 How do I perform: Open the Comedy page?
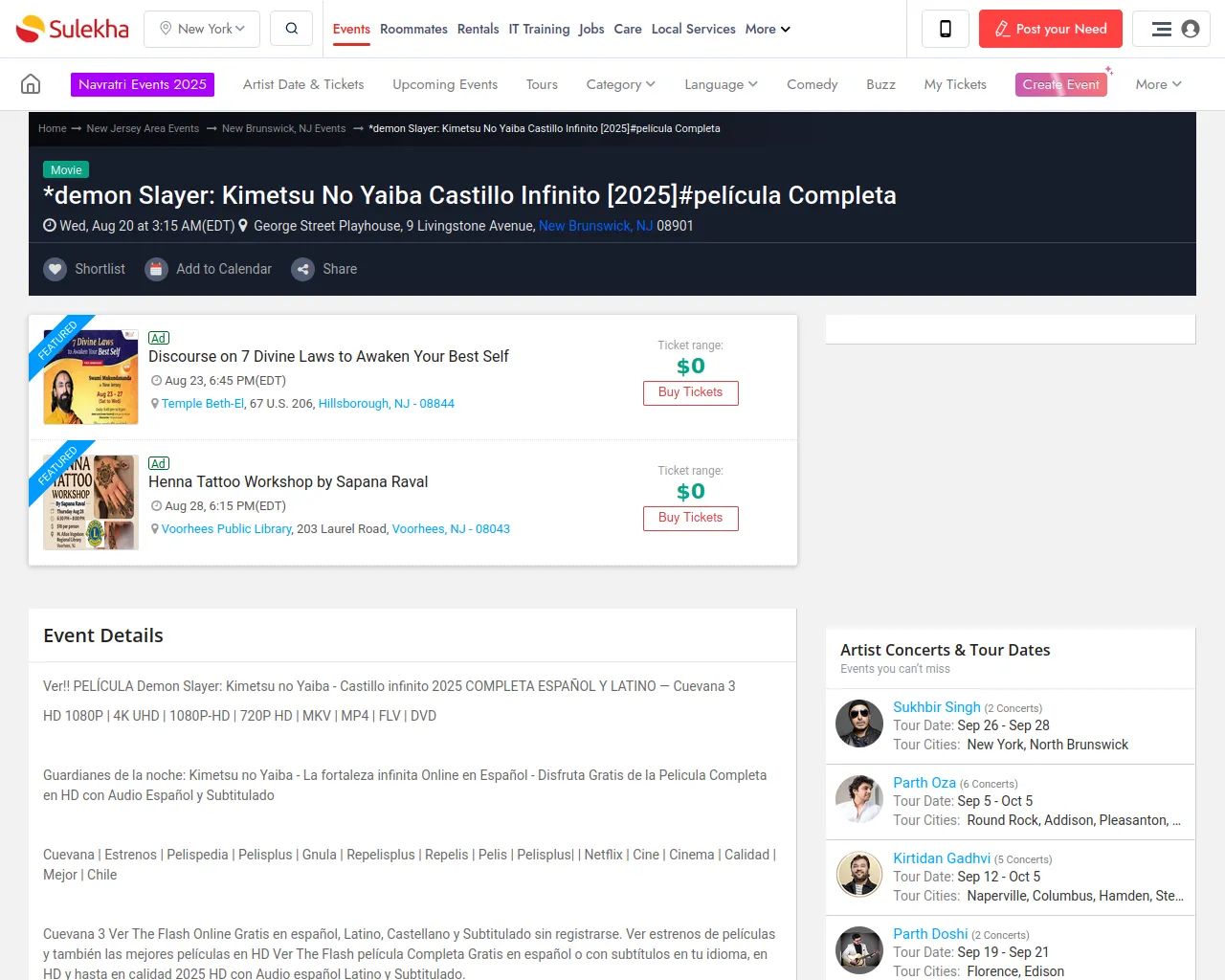[x=812, y=84]
